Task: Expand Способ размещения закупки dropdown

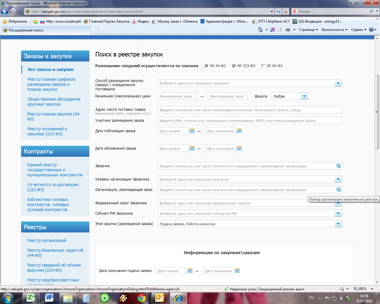Action: tap(338, 83)
